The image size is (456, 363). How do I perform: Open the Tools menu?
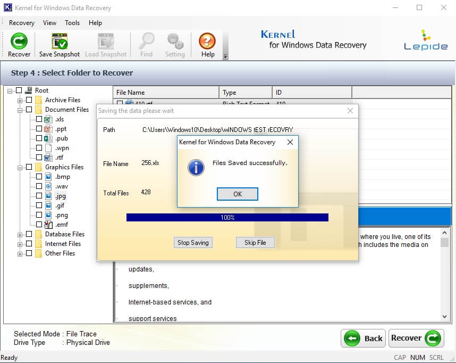coord(72,23)
